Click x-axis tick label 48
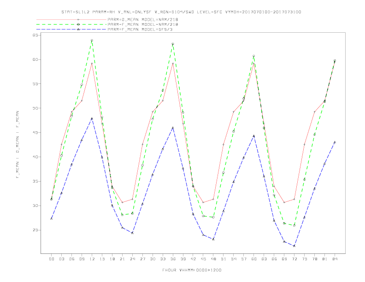The height and width of the screenshot is (282, 365). (213, 259)
